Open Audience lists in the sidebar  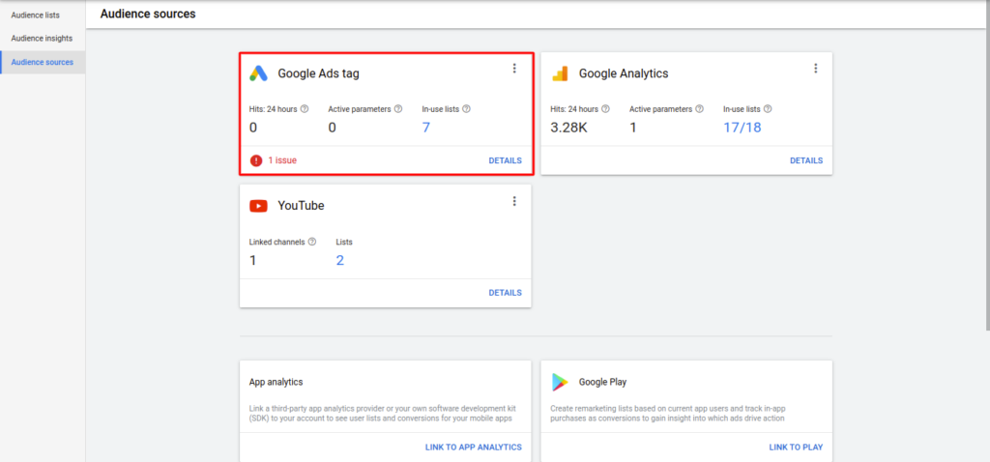tap(35, 15)
